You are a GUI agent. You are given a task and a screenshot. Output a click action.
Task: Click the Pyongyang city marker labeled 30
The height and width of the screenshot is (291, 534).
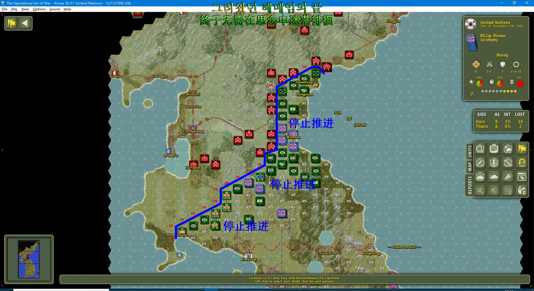click(x=193, y=128)
